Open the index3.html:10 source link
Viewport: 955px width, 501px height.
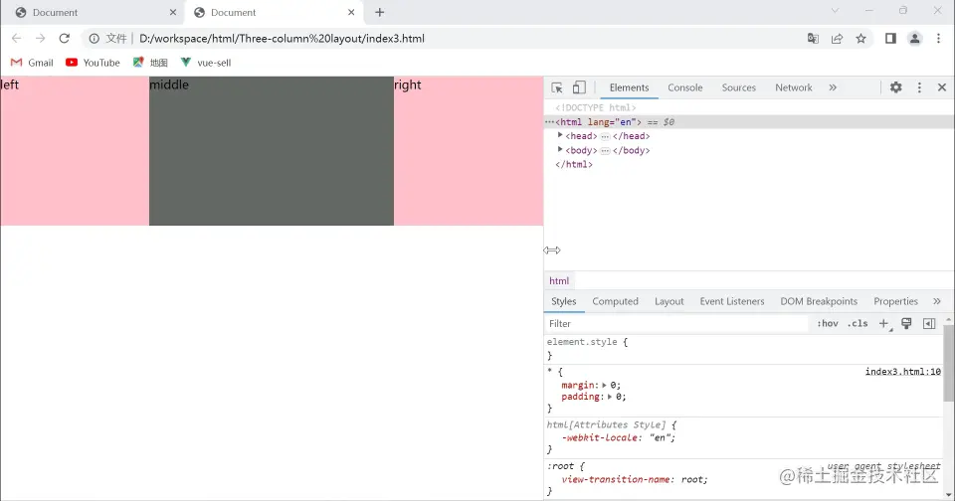(x=902, y=372)
